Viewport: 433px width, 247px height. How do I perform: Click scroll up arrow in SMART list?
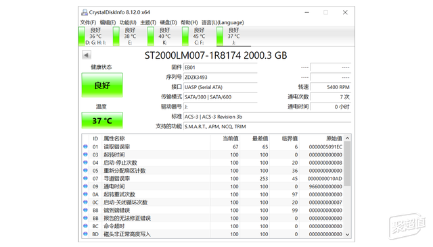pos(348,138)
